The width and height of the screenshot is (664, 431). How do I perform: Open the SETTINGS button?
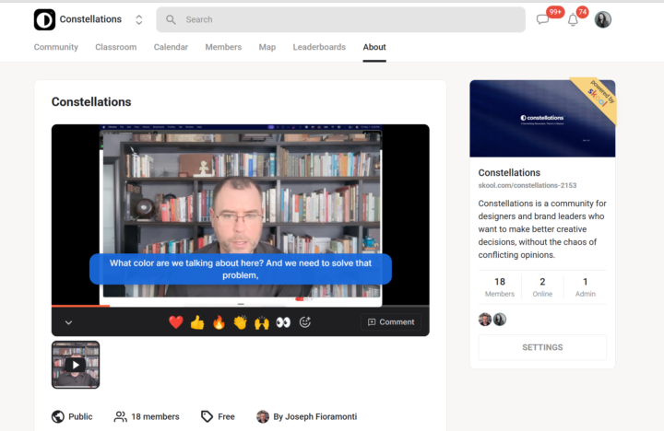(x=542, y=347)
